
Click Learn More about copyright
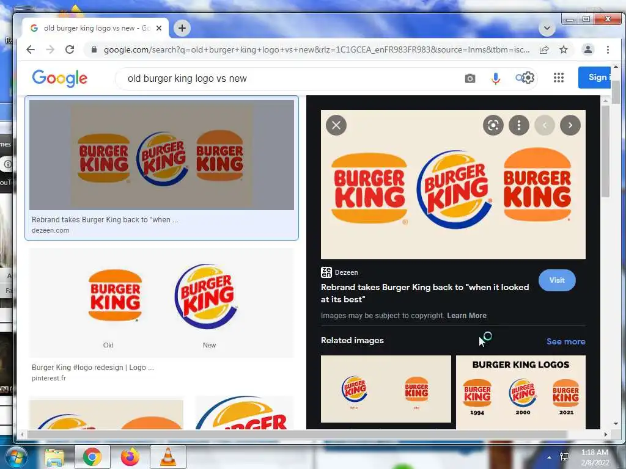point(466,316)
